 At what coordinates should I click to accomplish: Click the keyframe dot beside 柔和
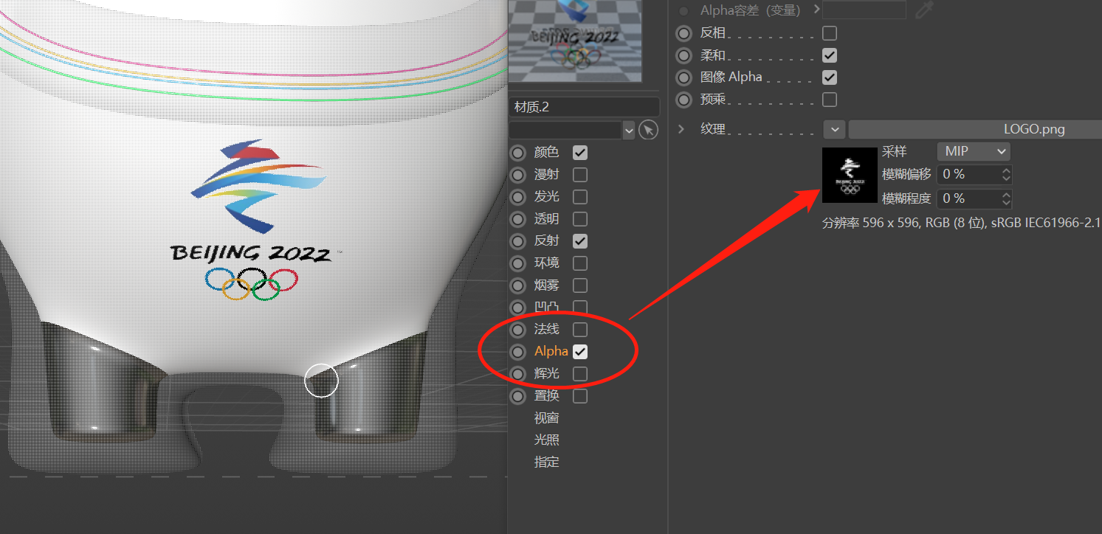pos(684,55)
